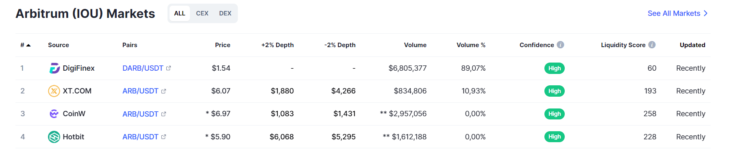
Task: Click the XT.COM exchange logo icon
Action: click(x=54, y=91)
